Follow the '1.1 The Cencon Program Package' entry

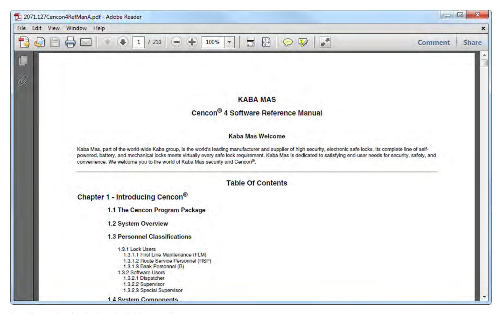tap(156, 210)
